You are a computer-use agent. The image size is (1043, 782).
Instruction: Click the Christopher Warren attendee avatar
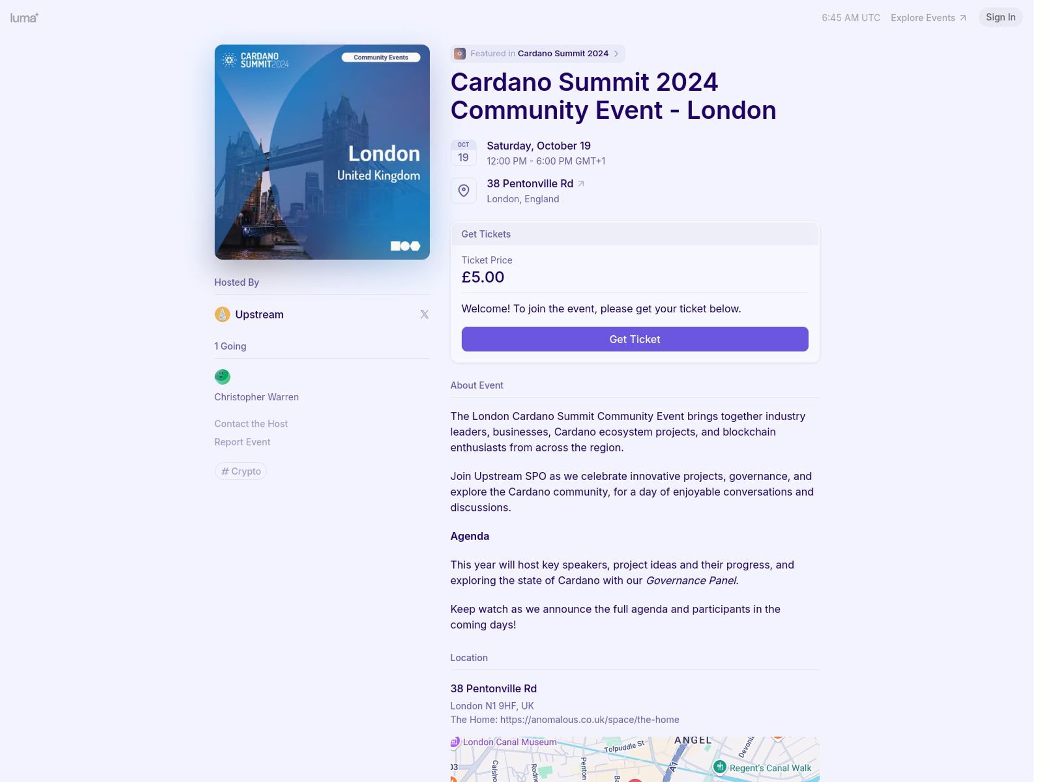222,376
